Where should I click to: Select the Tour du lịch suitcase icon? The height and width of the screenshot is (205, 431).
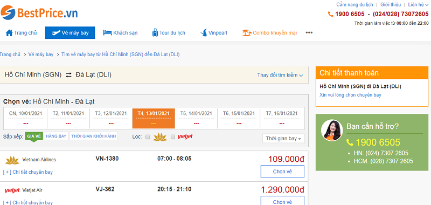pos(155,33)
